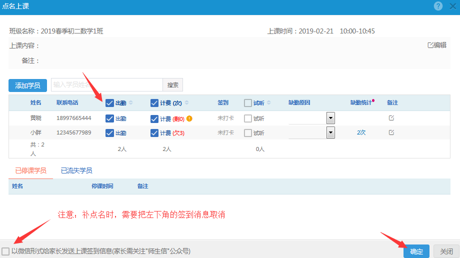Sort by the 计费 column arrows

[186, 102]
